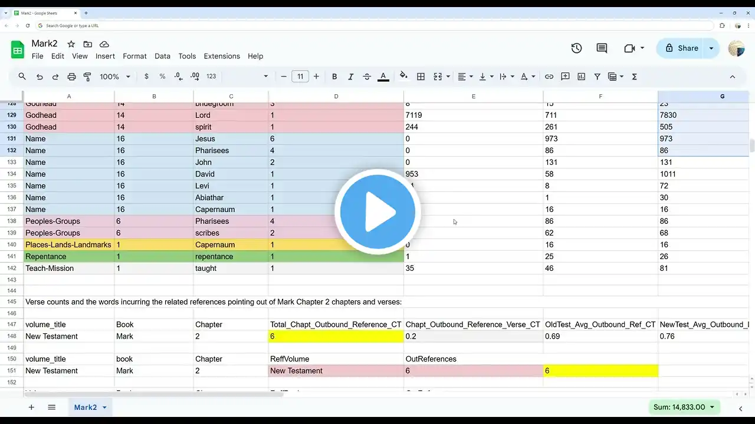Open the Edit menu

(58, 56)
